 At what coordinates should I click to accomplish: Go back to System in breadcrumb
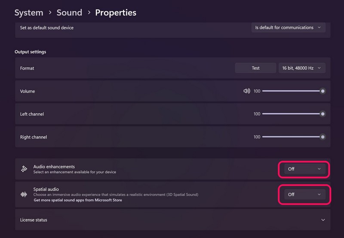(29, 12)
